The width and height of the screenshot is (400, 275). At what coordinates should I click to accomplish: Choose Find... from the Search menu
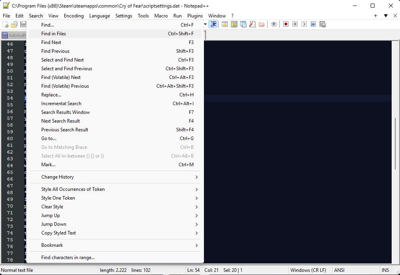click(x=115, y=25)
